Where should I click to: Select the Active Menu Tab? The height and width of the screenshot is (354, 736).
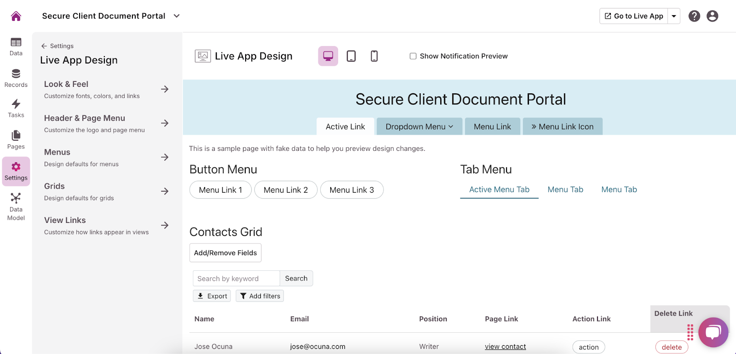pyautogui.click(x=499, y=189)
